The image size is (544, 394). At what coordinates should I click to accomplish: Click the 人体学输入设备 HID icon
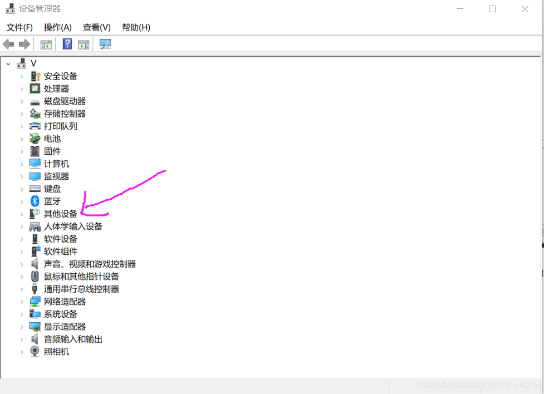pos(35,226)
